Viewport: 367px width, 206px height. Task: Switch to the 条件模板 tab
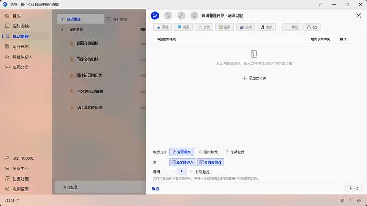[x=117, y=19]
